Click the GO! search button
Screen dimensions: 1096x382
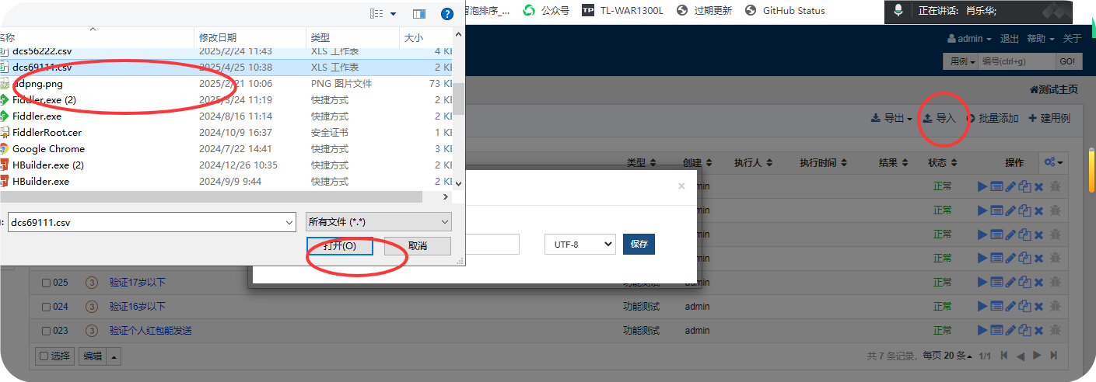pos(1068,61)
